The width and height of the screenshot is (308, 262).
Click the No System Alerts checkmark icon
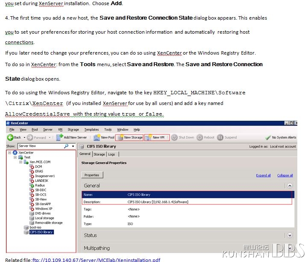pos(268,137)
